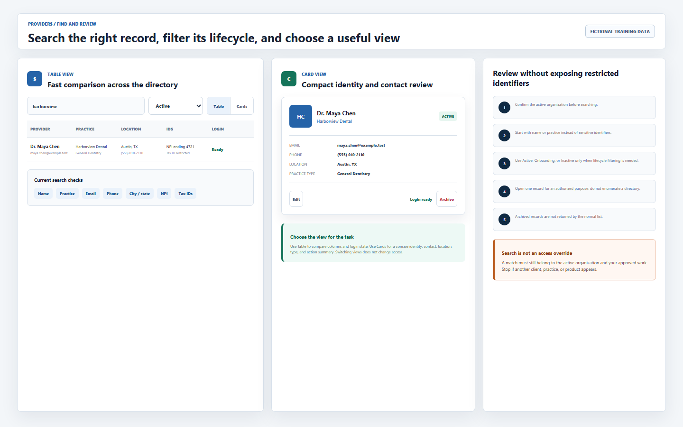The image size is (683, 427).
Task: Click the step 5 number circle
Action: pos(504,220)
